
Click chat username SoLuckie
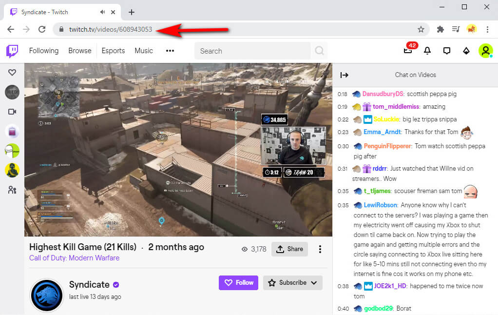click(386, 119)
